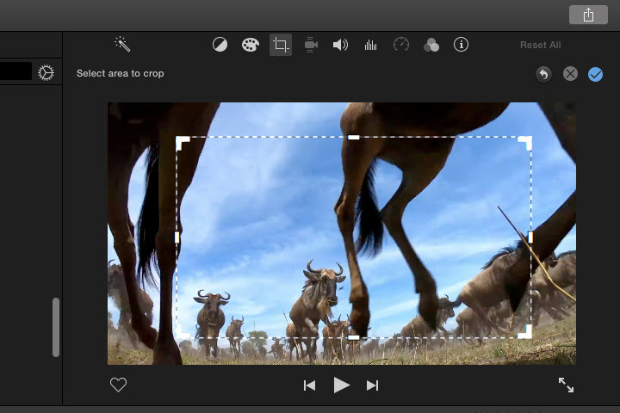This screenshot has width=620, height=413.
Task: Skip to next clip
Action: tap(372, 385)
